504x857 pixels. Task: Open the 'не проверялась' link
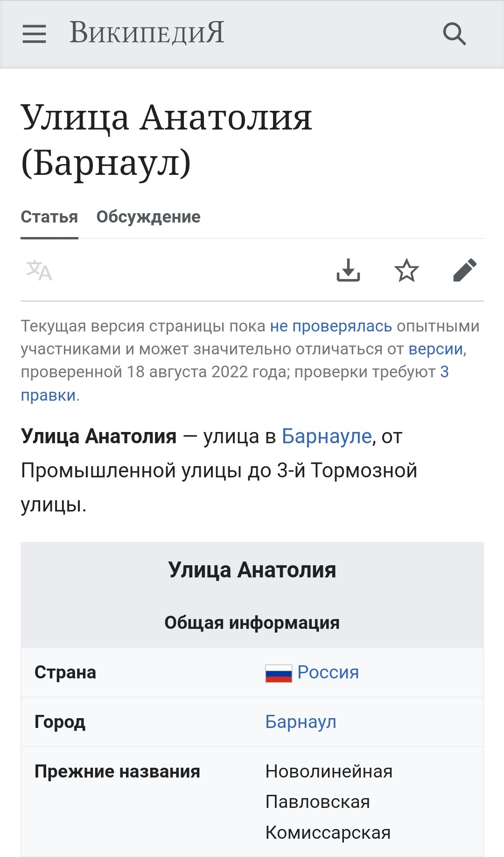[331, 326]
